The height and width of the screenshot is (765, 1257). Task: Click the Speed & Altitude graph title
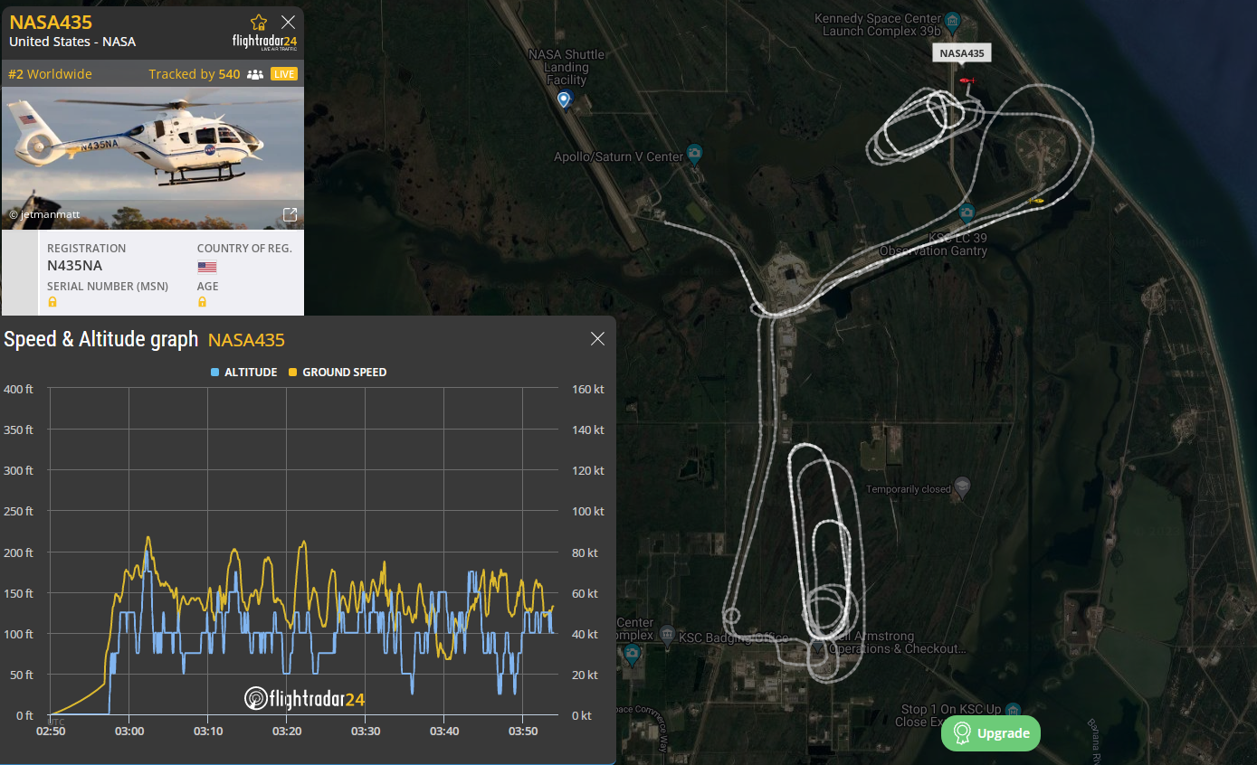(101, 339)
